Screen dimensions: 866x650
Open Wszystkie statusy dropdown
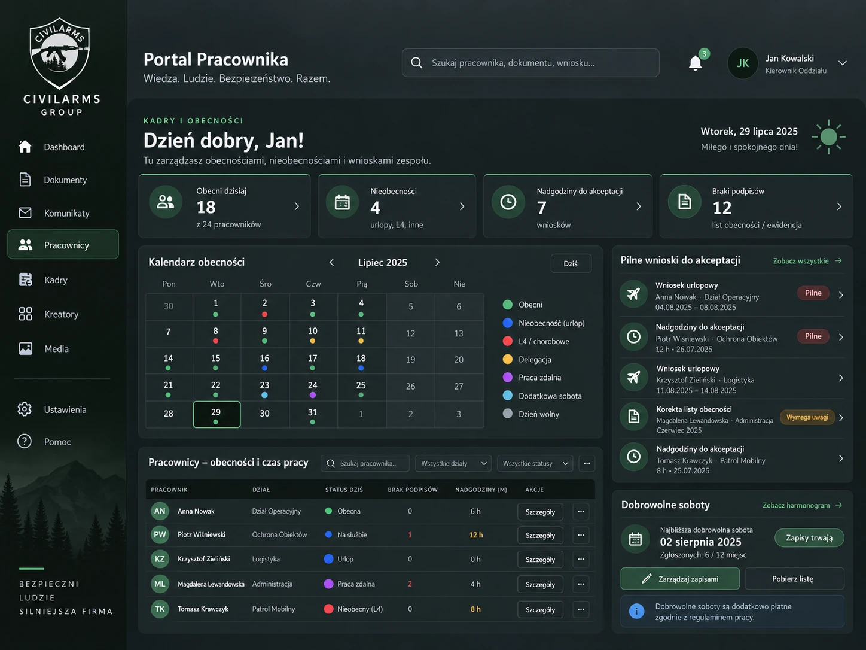click(x=535, y=463)
